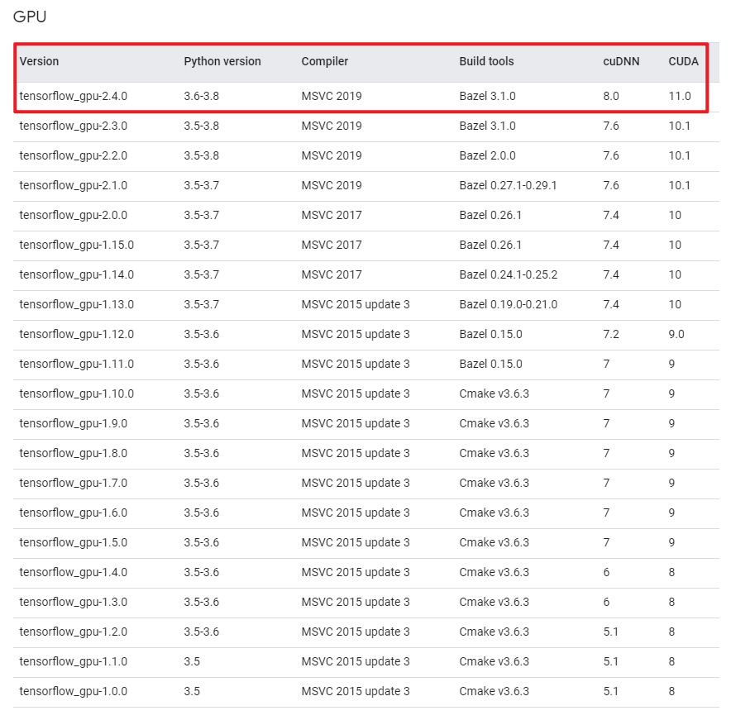This screenshot has width=731, height=720.
Task: Select the tensorflow_gpu-2.1.0 cell
Action: pyautogui.click(x=74, y=185)
